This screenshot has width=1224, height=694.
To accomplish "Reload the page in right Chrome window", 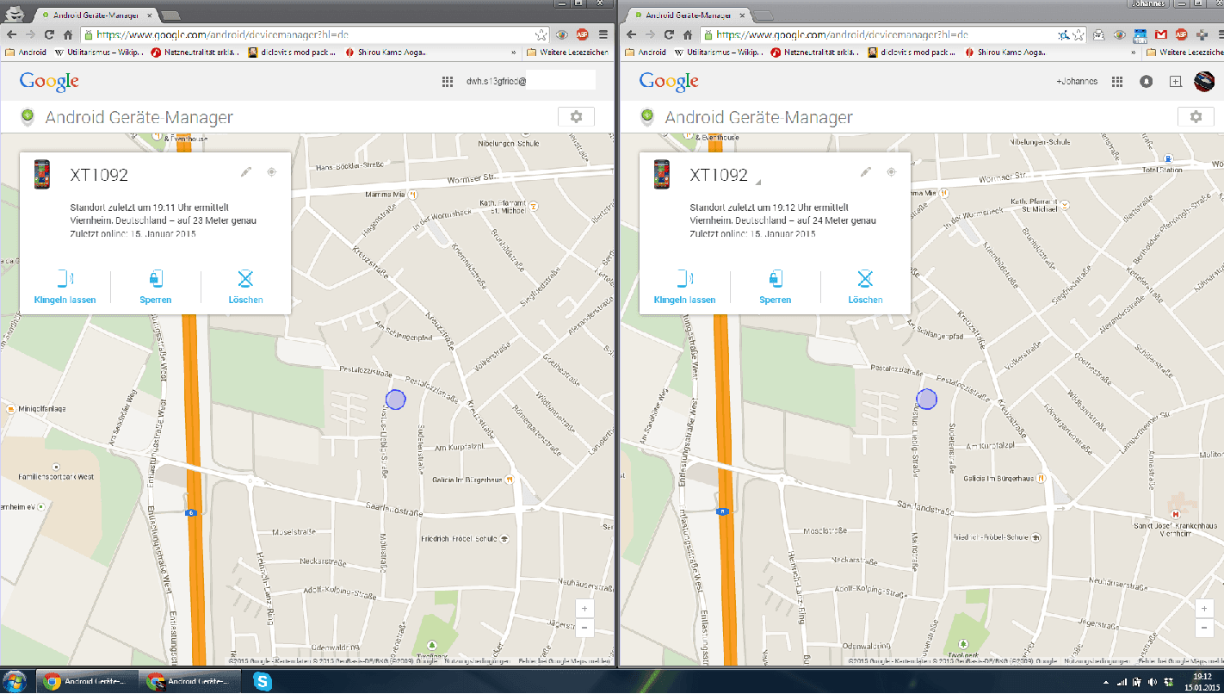I will click(x=669, y=34).
